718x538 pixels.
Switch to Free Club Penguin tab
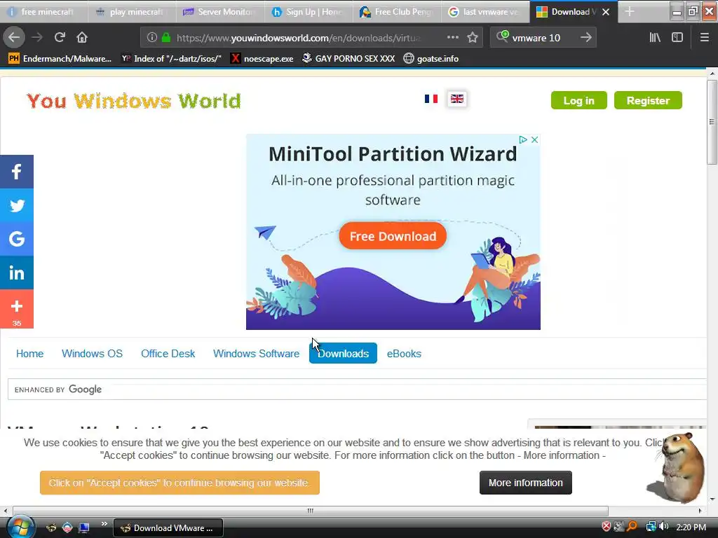398,12
